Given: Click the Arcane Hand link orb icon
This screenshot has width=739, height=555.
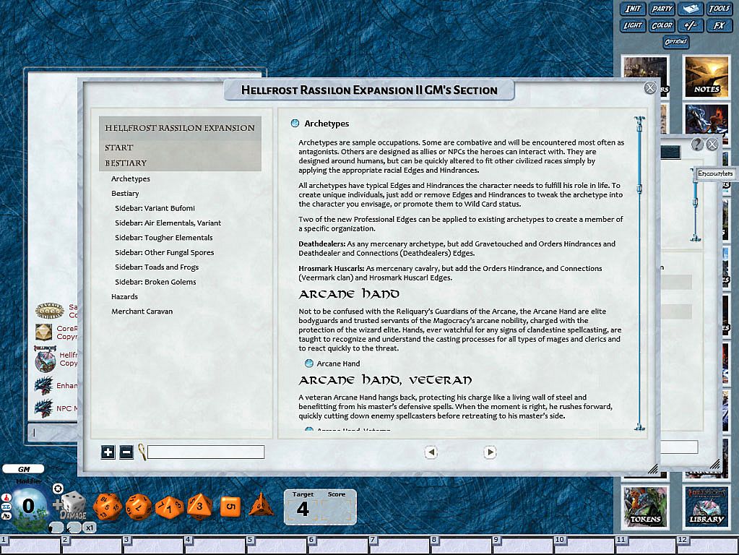Looking at the screenshot, I should click(x=308, y=363).
